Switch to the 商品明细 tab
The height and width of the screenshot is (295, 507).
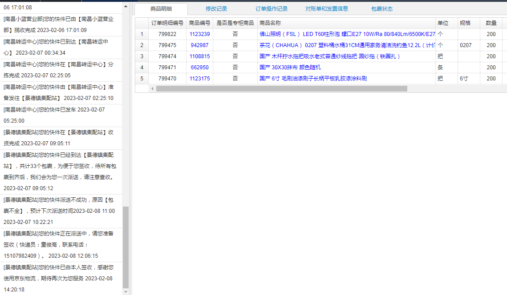(161, 9)
